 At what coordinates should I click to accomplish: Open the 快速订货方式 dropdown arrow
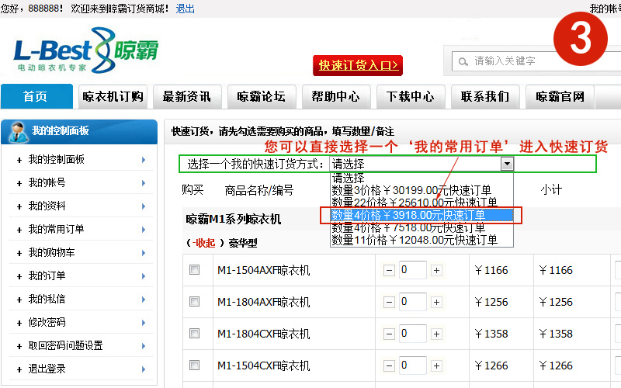pos(507,164)
